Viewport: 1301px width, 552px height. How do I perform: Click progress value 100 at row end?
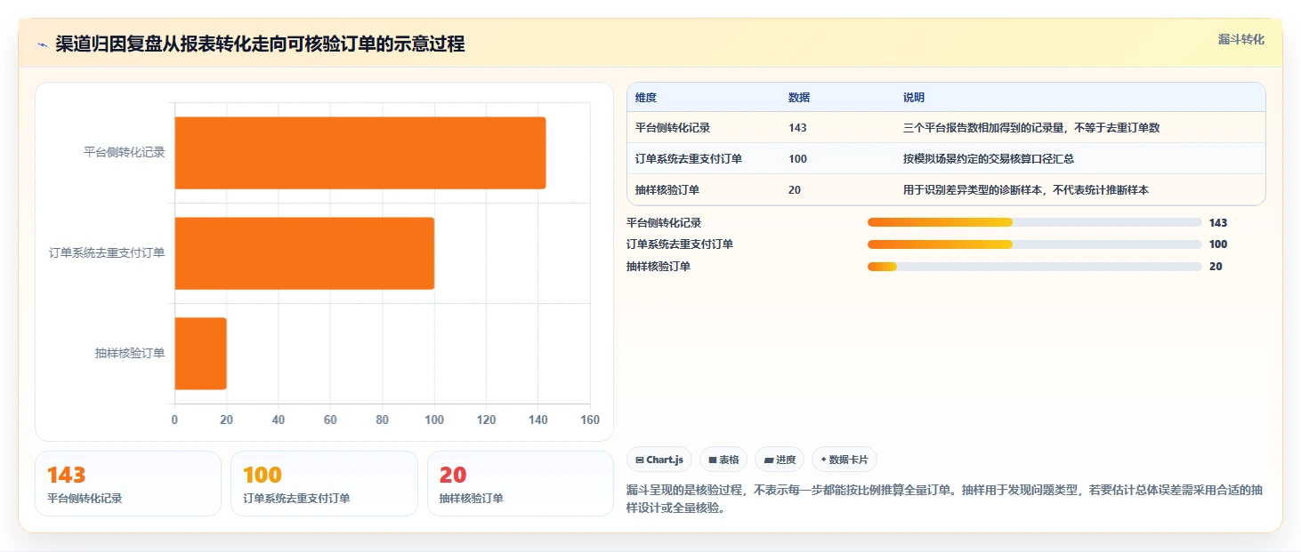[x=1218, y=244]
